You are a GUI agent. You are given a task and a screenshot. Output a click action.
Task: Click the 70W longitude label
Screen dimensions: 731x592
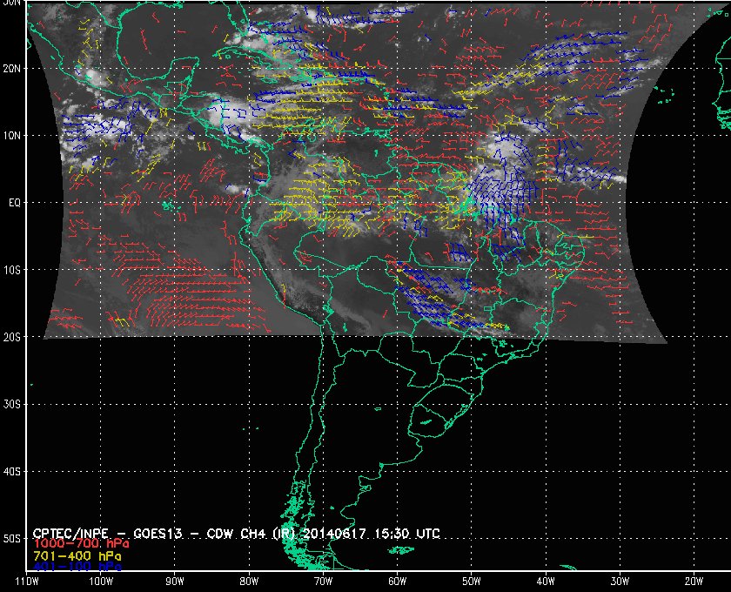pos(323,582)
